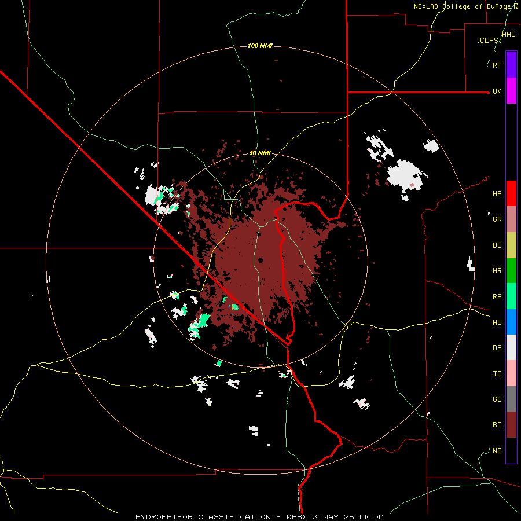Click the 'RF' legend label
The image size is (521, 521).
point(497,65)
